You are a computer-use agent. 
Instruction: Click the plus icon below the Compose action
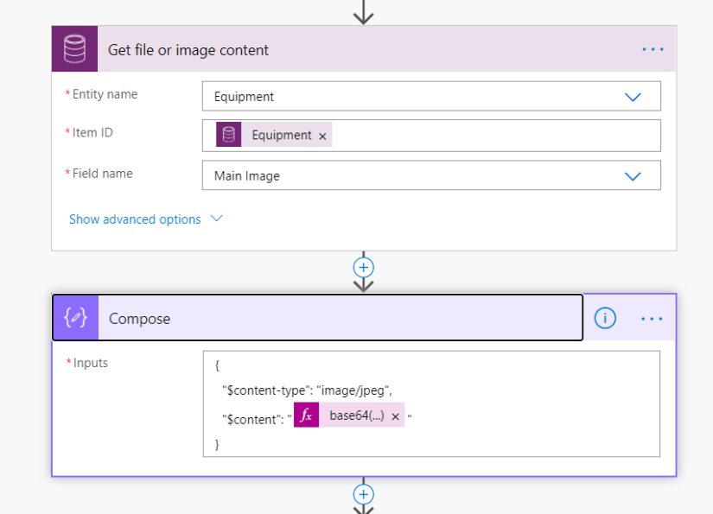coord(363,494)
